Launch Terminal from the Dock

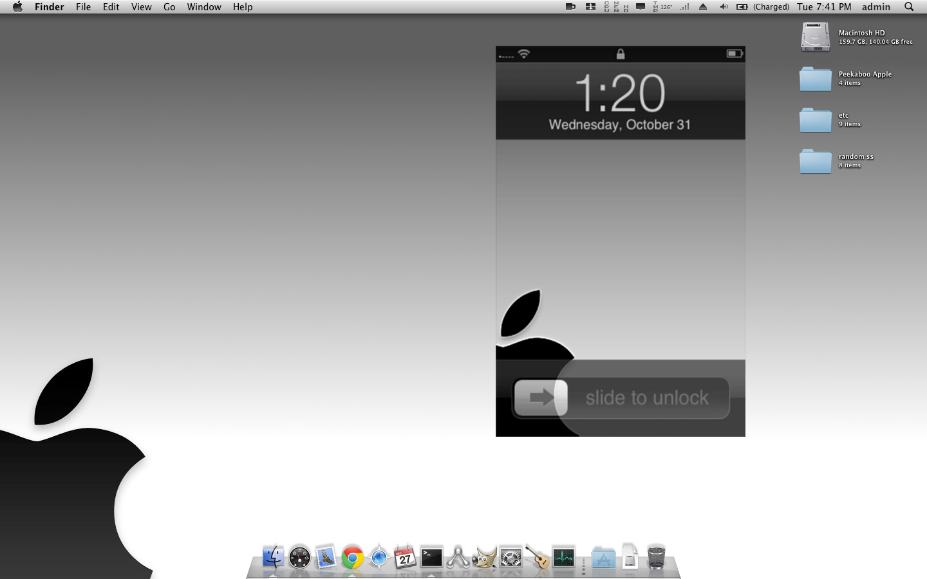click(x=431, y=557)
